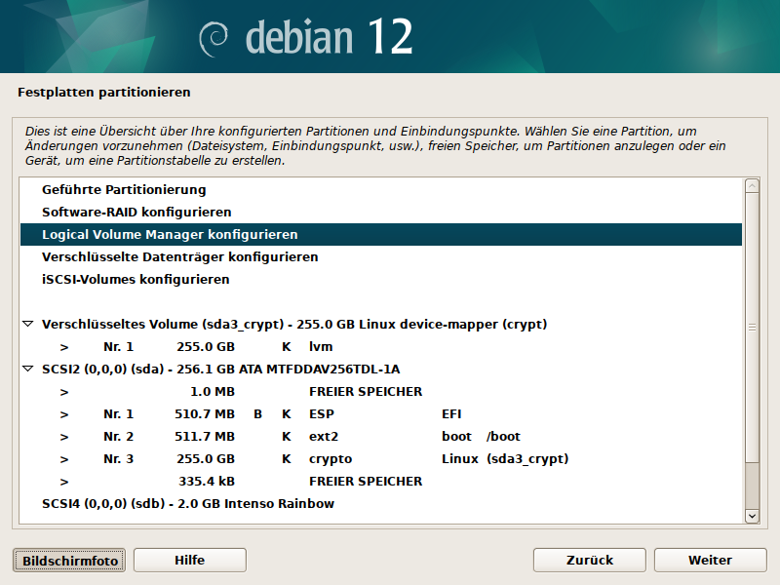
Task: Select Geführte Partitionierung option
Action: [124, 189]
